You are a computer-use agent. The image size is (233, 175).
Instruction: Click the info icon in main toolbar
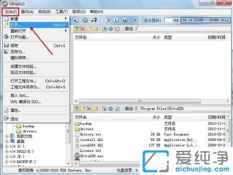point(116,20)
